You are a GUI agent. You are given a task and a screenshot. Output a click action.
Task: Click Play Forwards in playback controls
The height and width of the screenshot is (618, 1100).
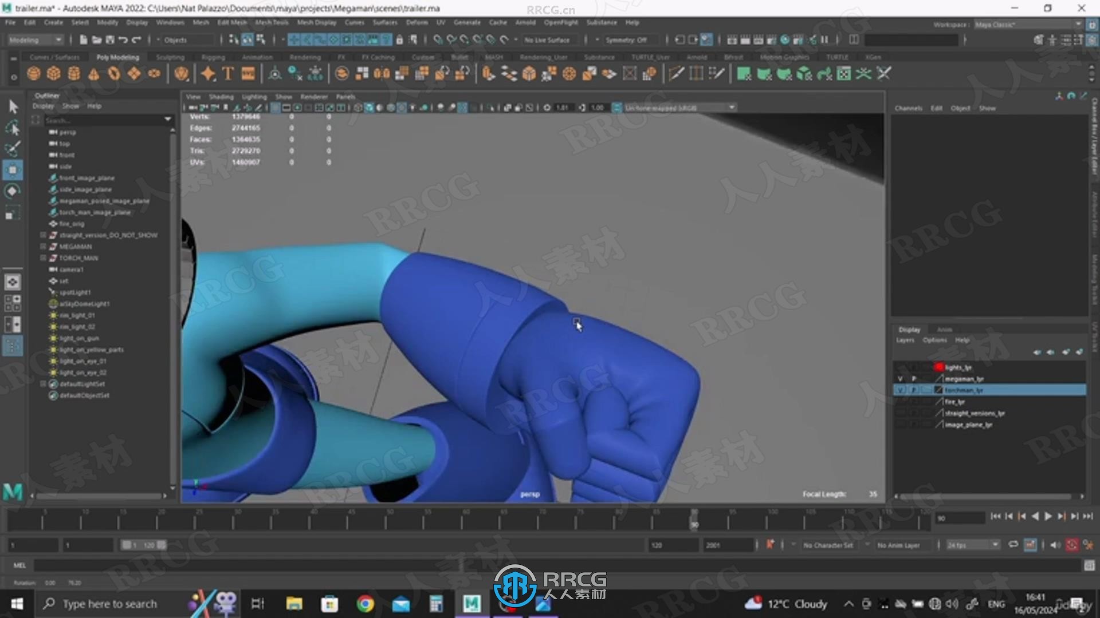pos(1048,516)
